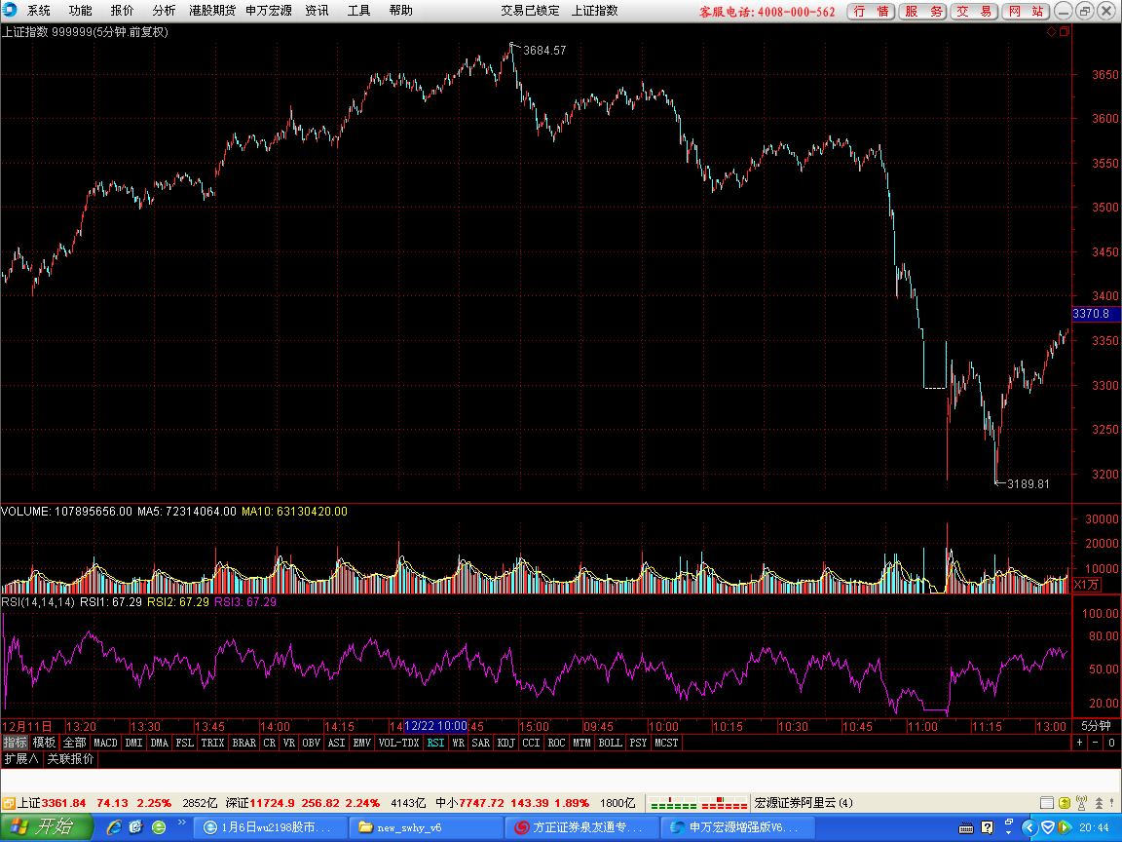Click the X1万 volume unit label
1122x842 pixels.
click(1087, 585)
